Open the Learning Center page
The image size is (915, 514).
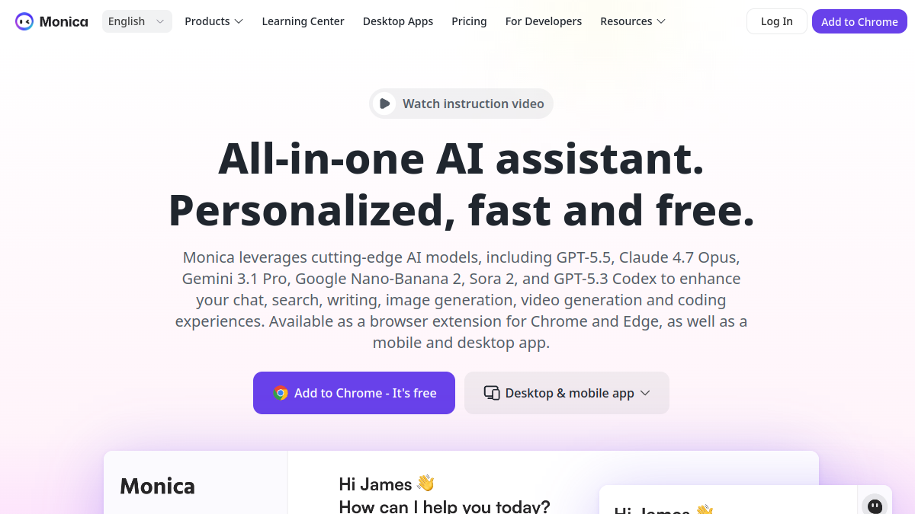point(303,21)
